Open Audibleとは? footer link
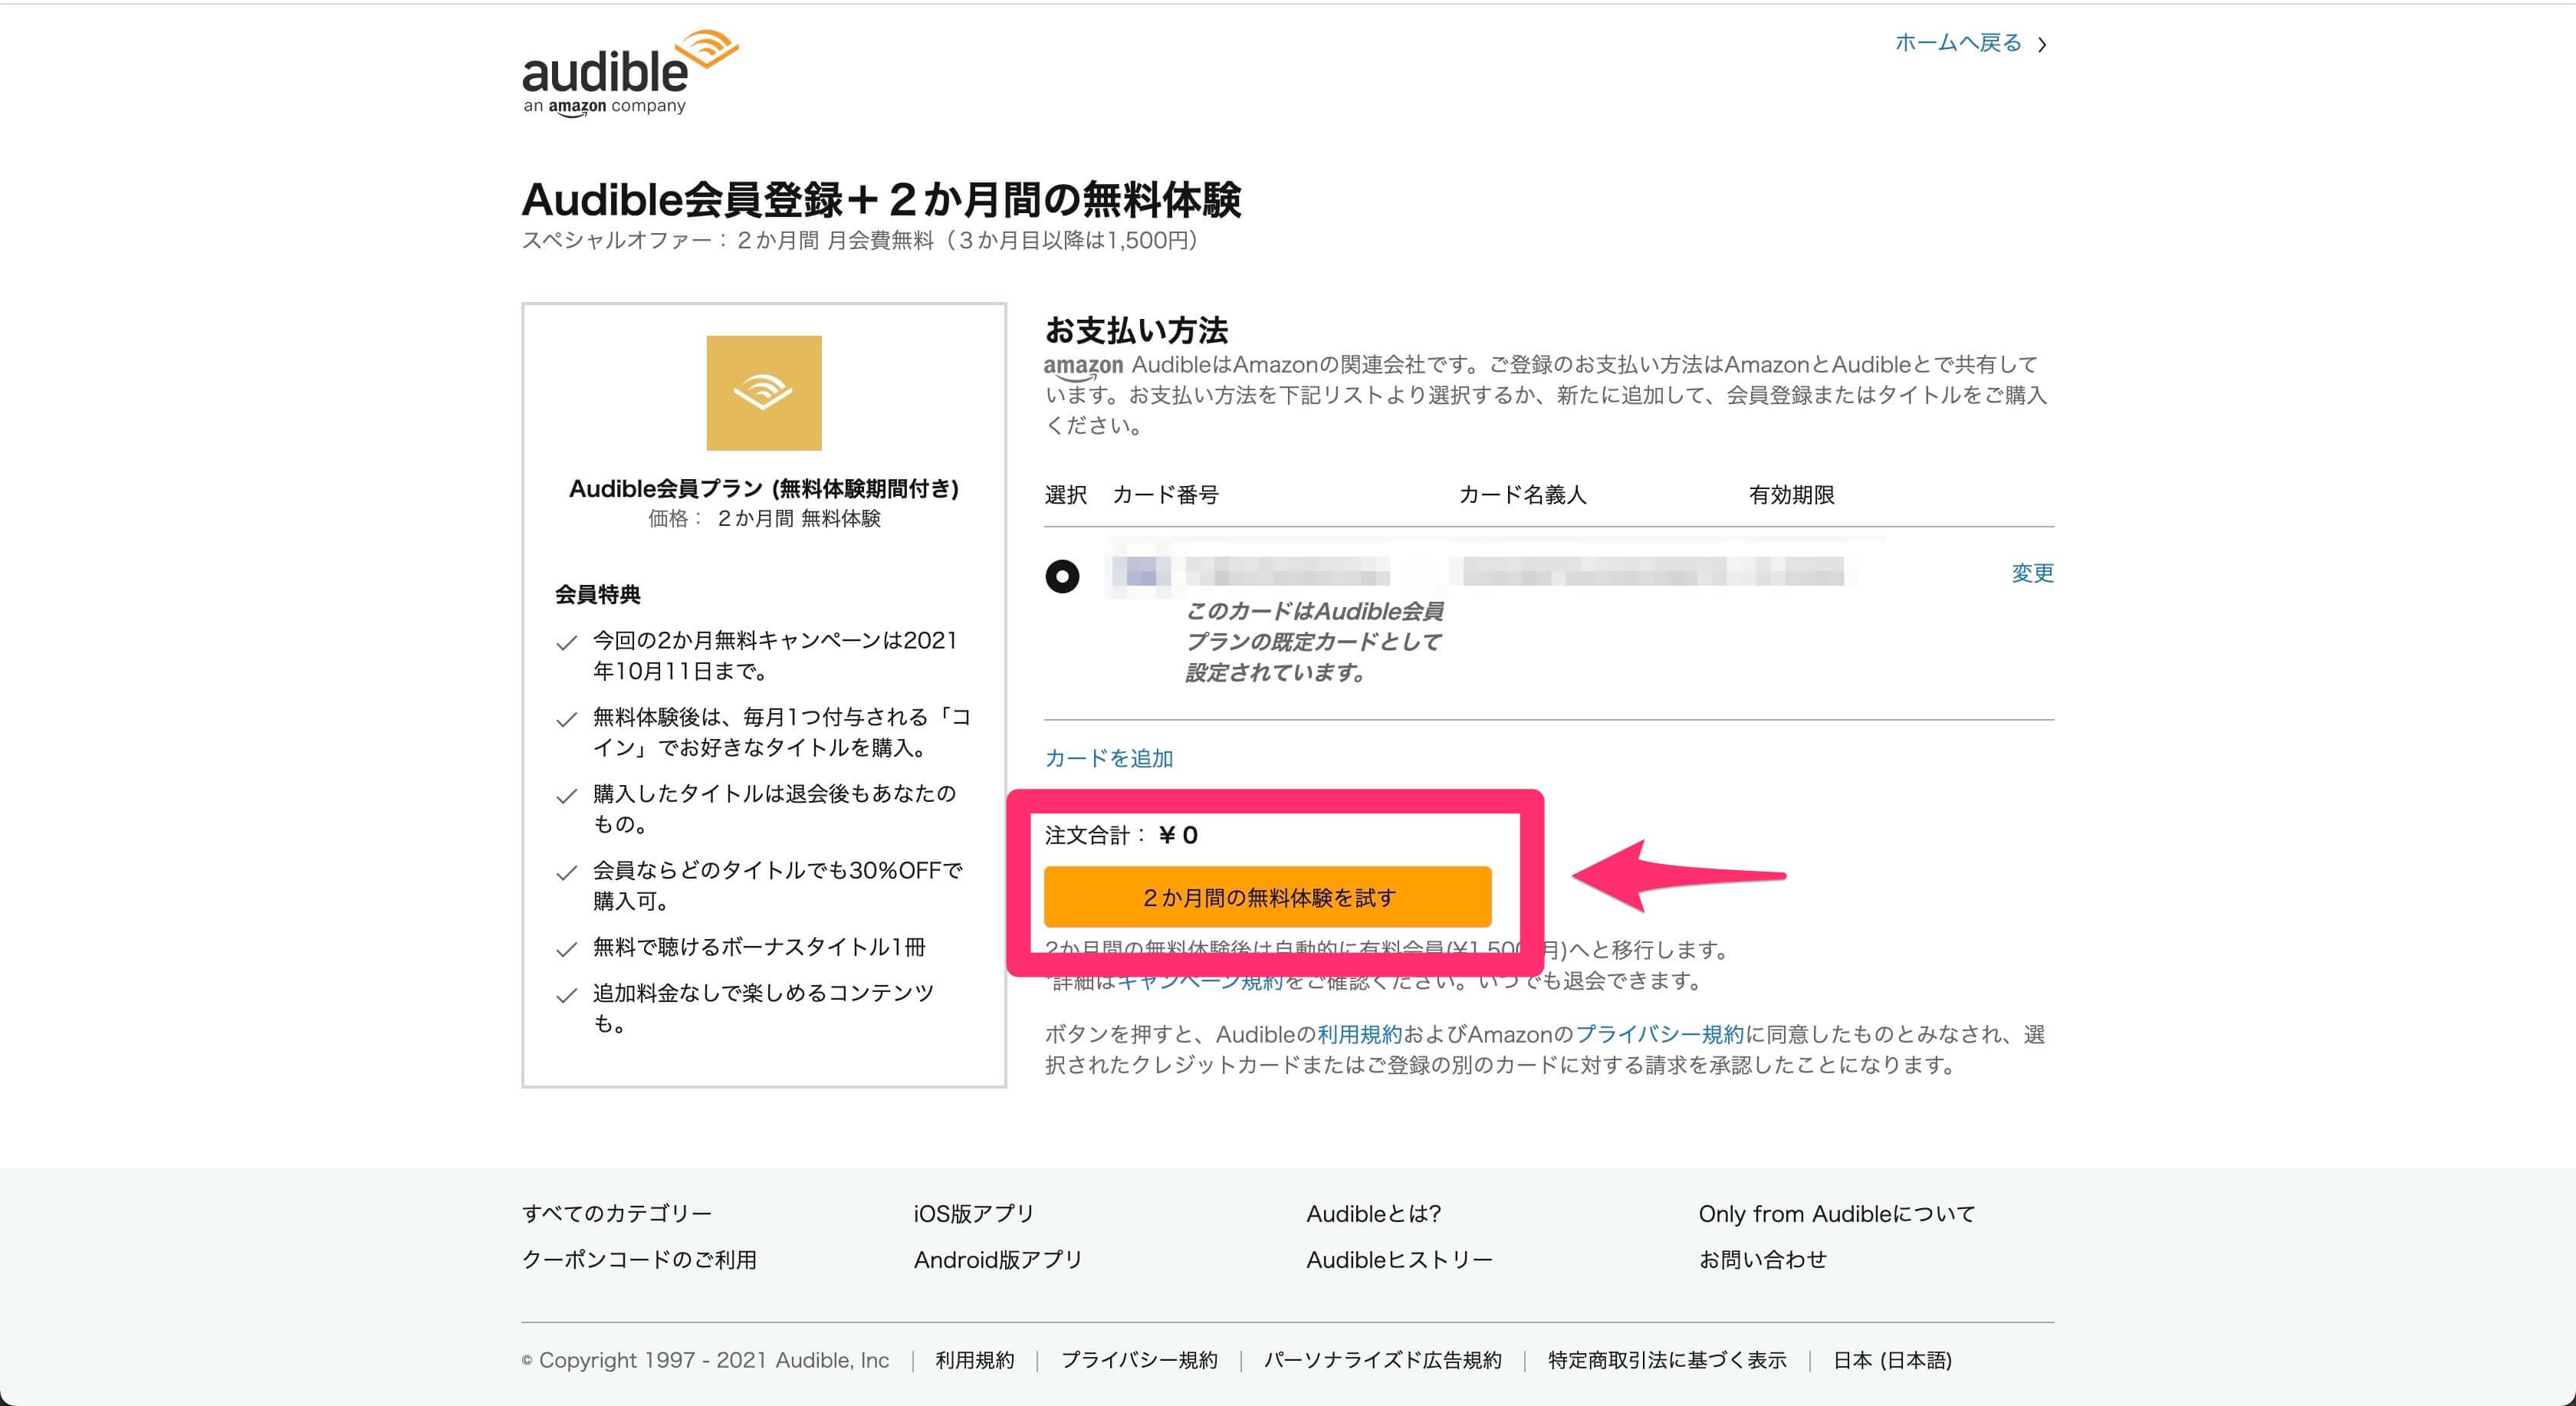 (1374, 1213)
